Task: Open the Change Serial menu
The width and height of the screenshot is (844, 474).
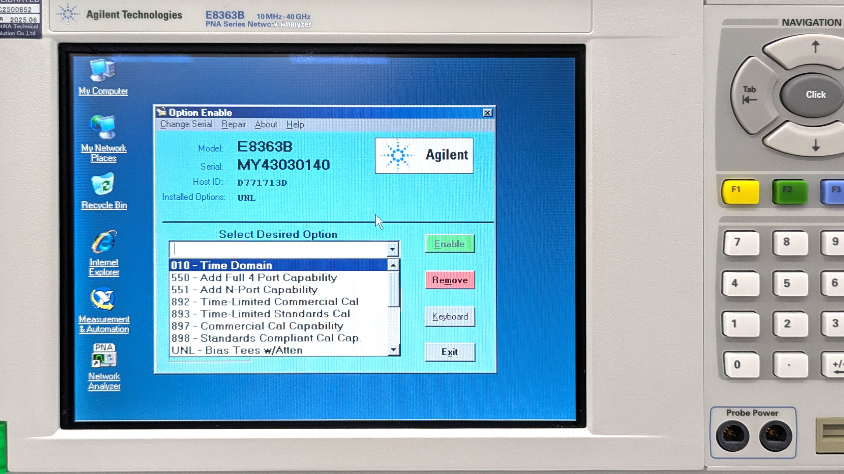Action: [186, 124]
